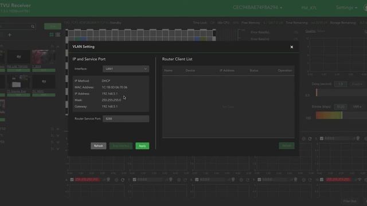Select the Mask value 255.255.255.0
Image resolution: width=367 pixels, height=206 pixels.
111,100
